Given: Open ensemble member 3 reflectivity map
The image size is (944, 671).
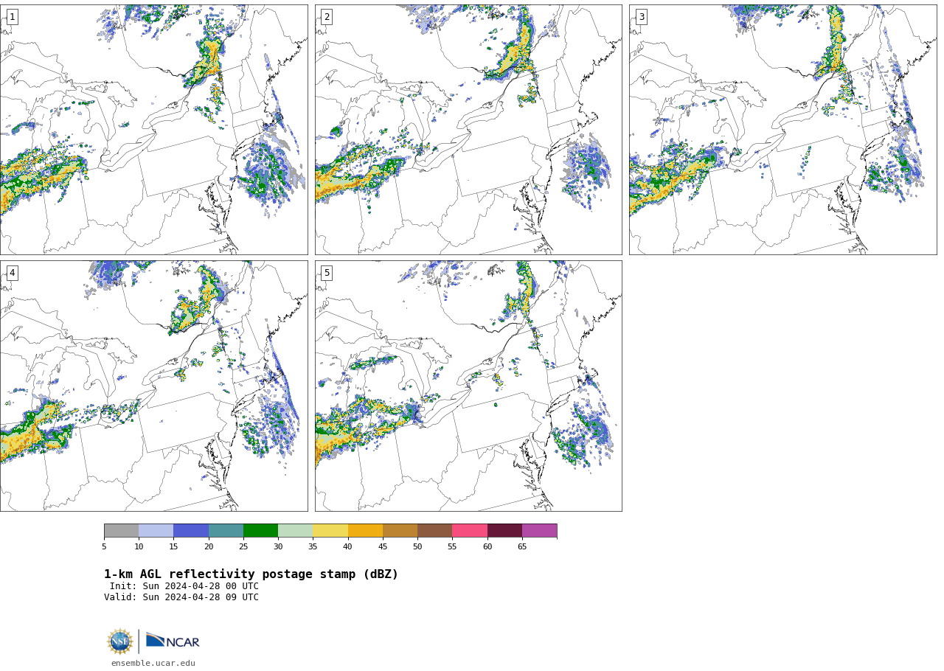Looking at the screenshot, I should (782, 130).
